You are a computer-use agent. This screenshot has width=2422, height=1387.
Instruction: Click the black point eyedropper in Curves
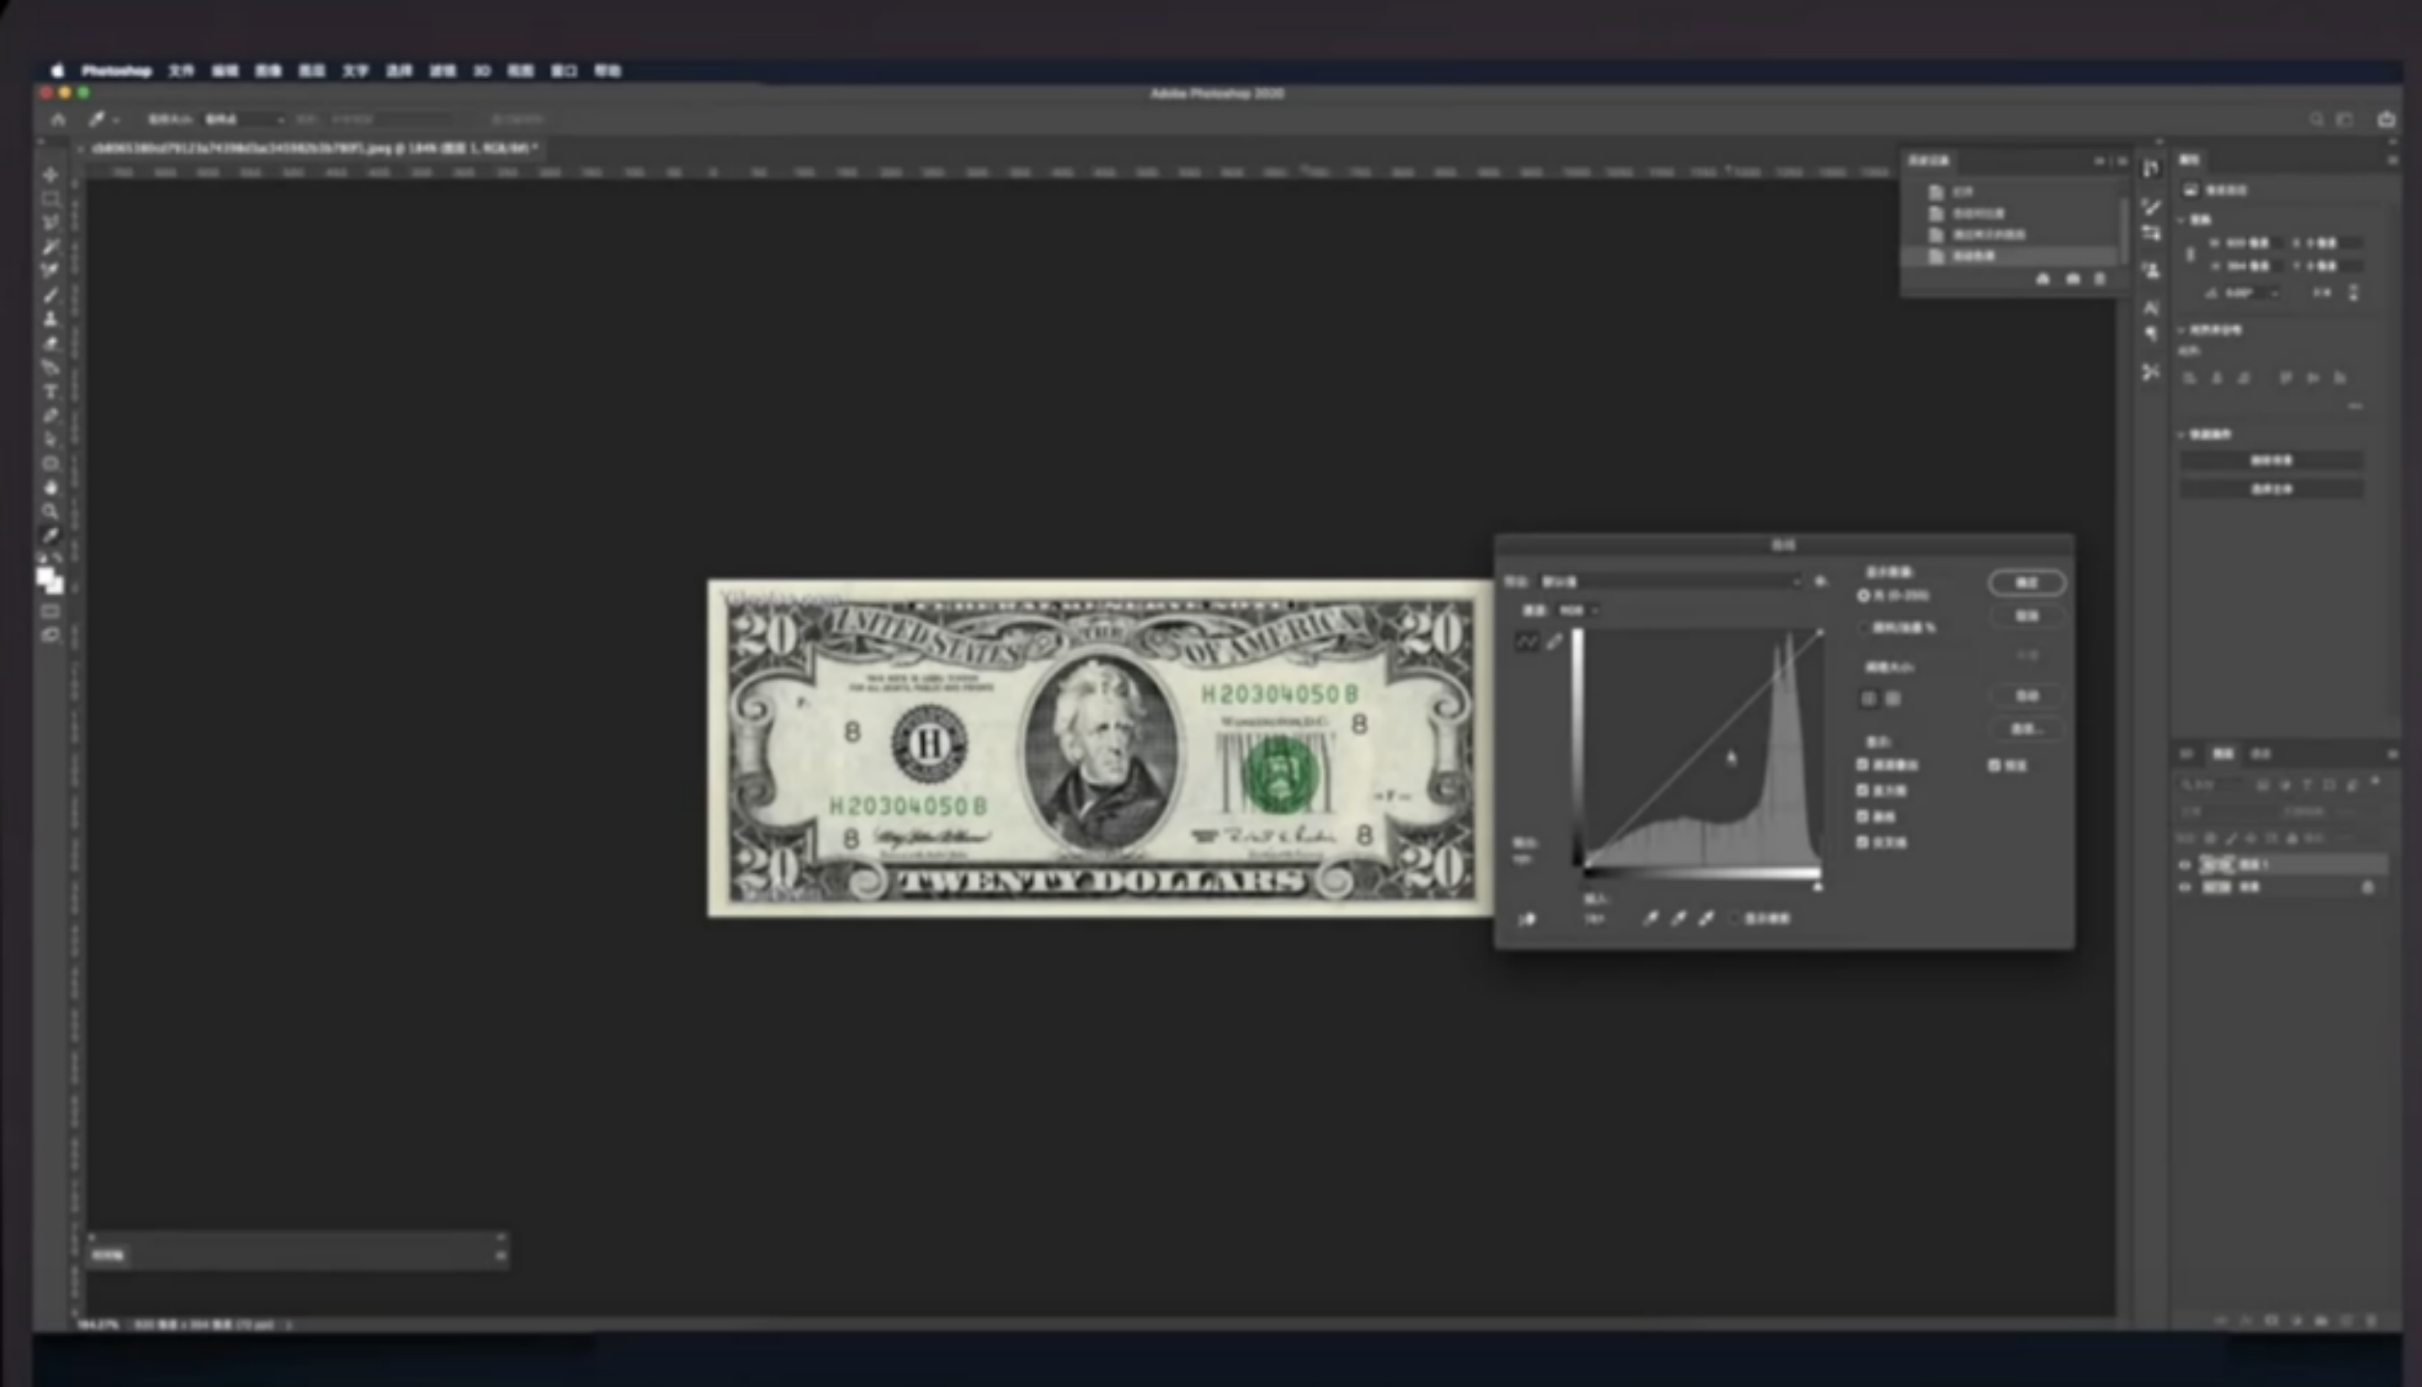(1650, 919)
